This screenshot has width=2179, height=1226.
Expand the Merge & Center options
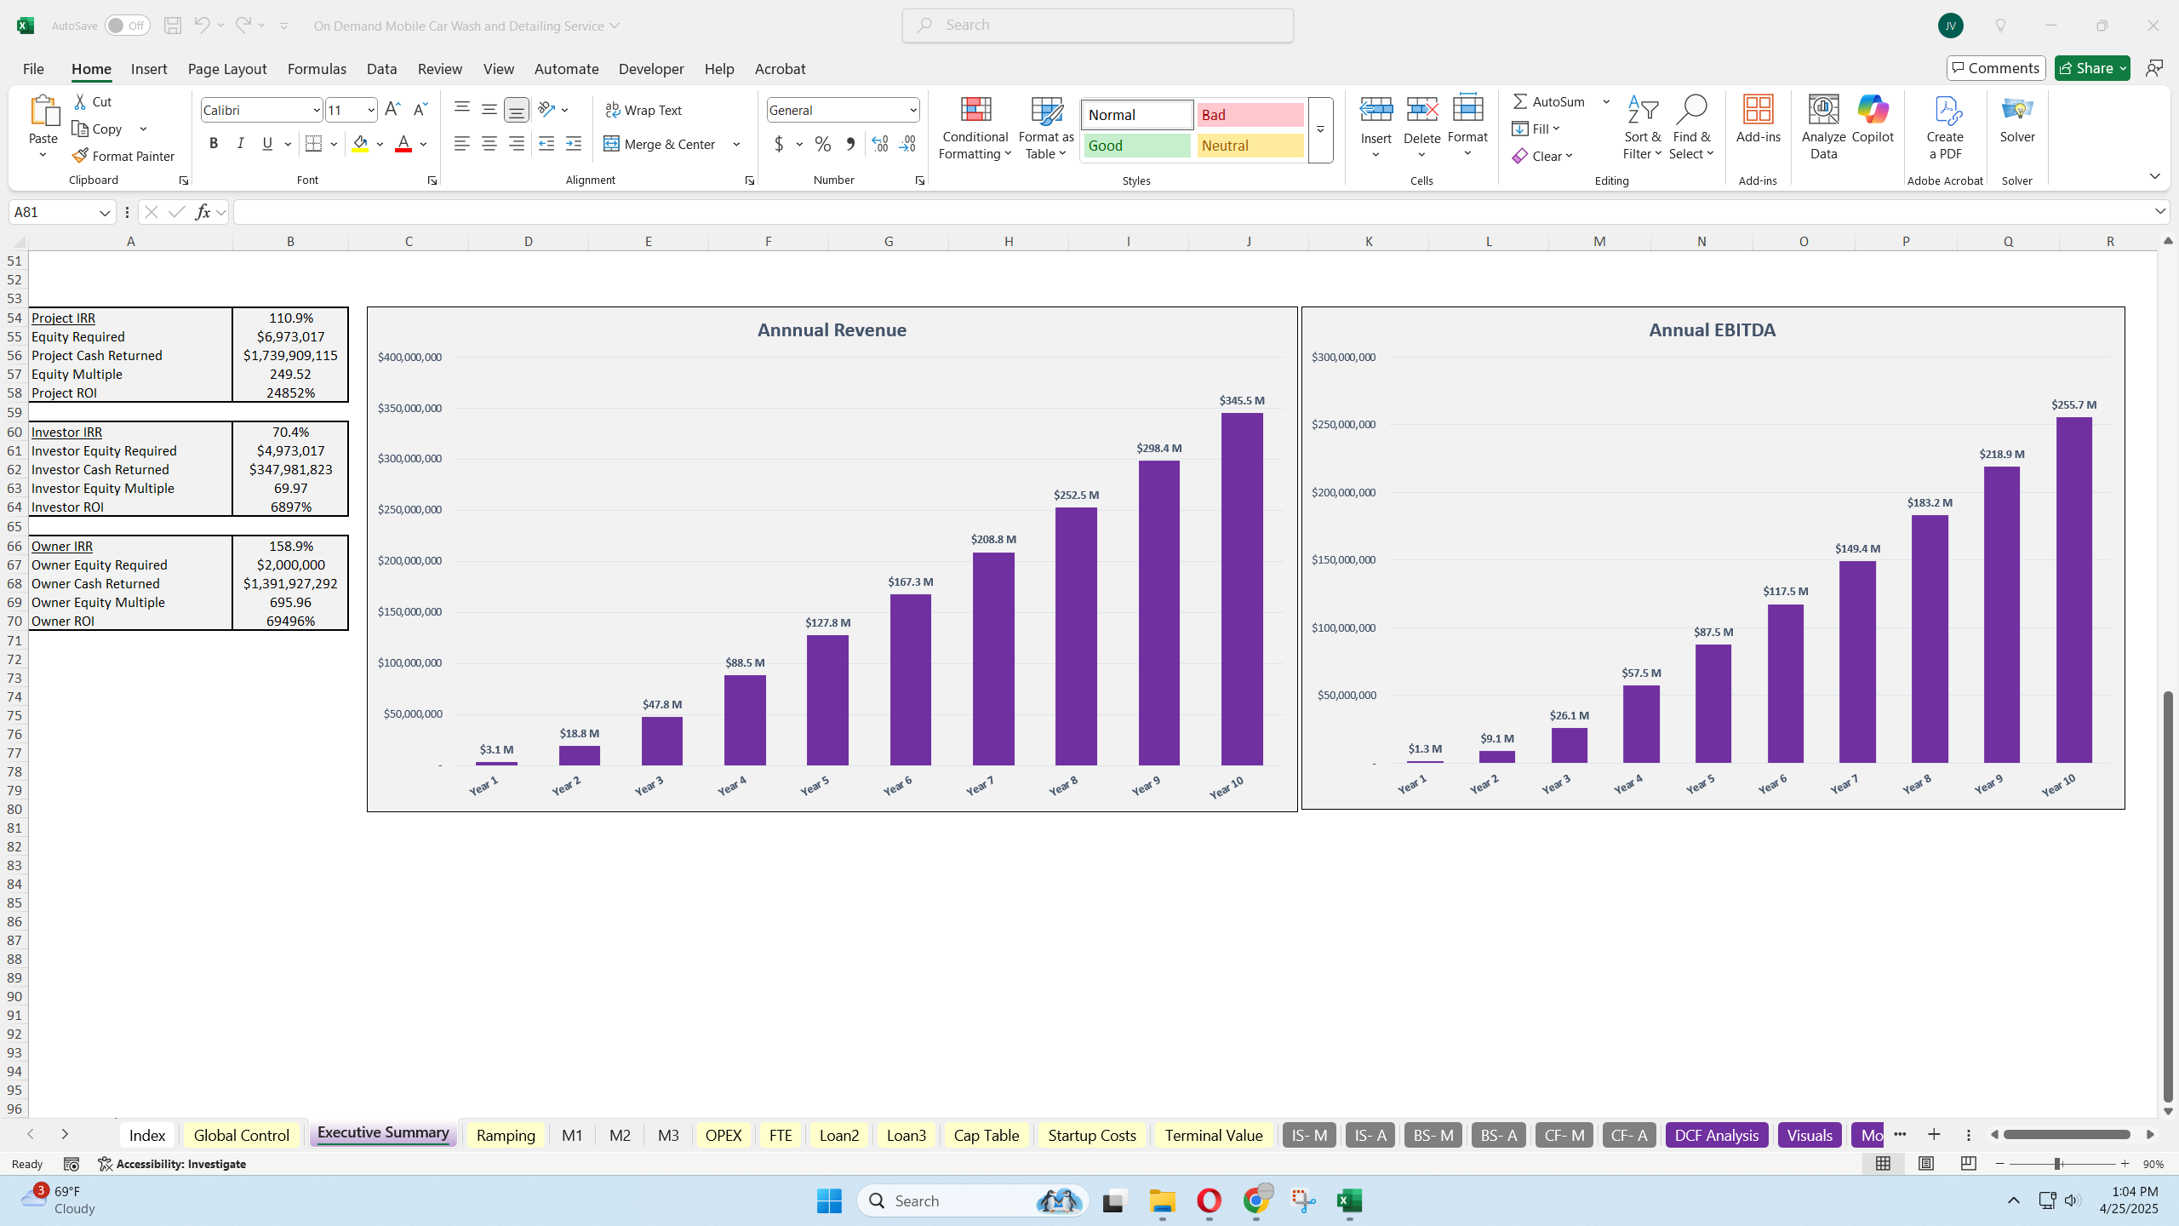(x=735, y=144)
